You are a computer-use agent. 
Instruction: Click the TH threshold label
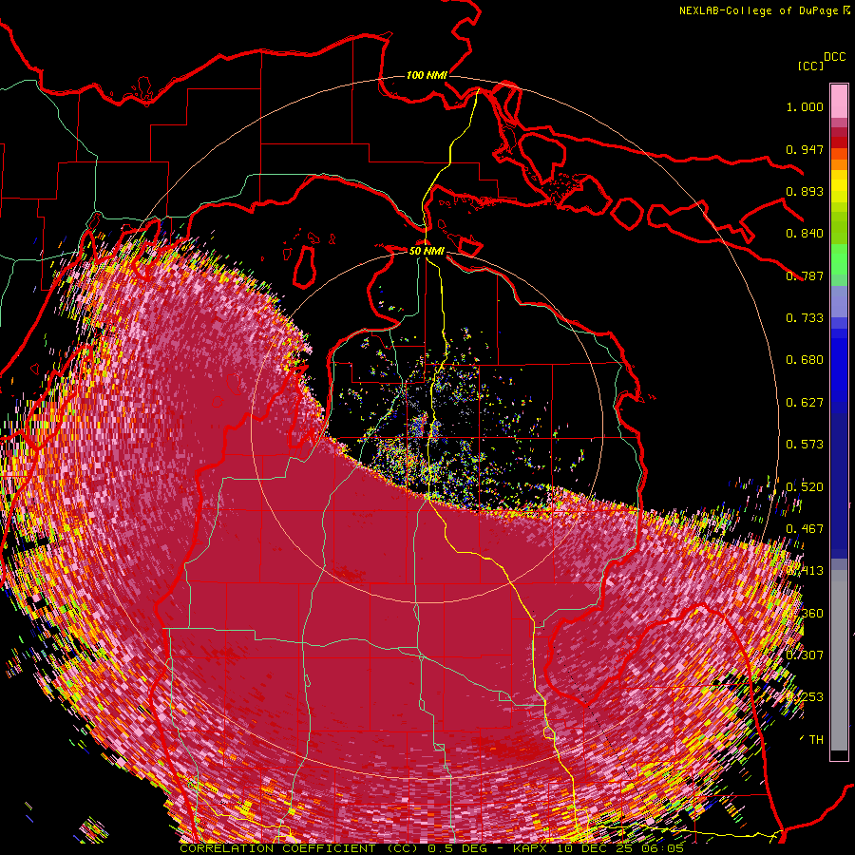tap(816, 740)
